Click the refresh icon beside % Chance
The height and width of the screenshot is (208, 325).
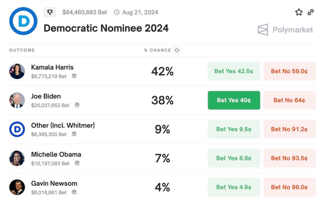tap(177, 50)
